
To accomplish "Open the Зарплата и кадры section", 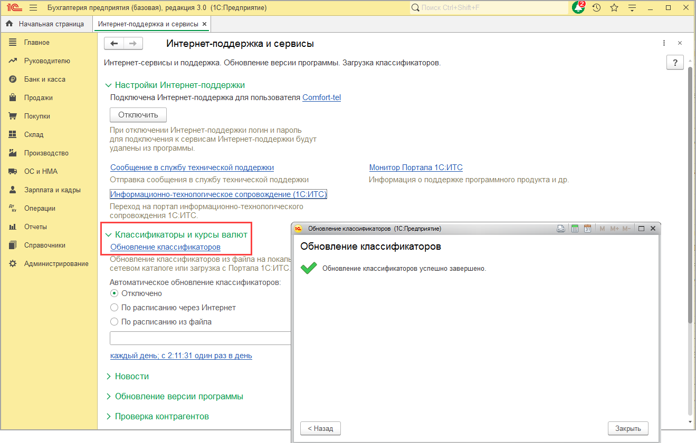I will [x=52, y=190].
